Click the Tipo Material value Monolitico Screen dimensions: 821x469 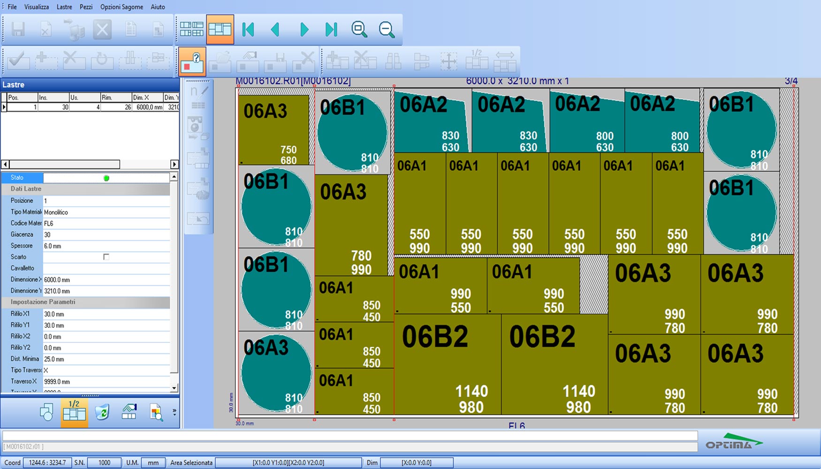pyautogui.click(x=106, y=212)
